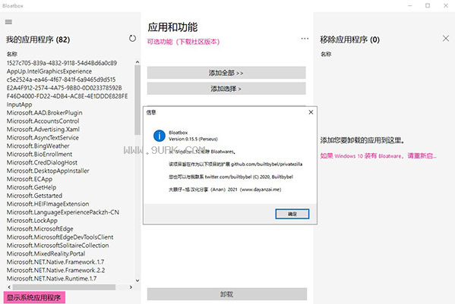Screen dimensions: 455x304
Task: Click the 名称 column header in remove panel
Action: click(326, 54)
